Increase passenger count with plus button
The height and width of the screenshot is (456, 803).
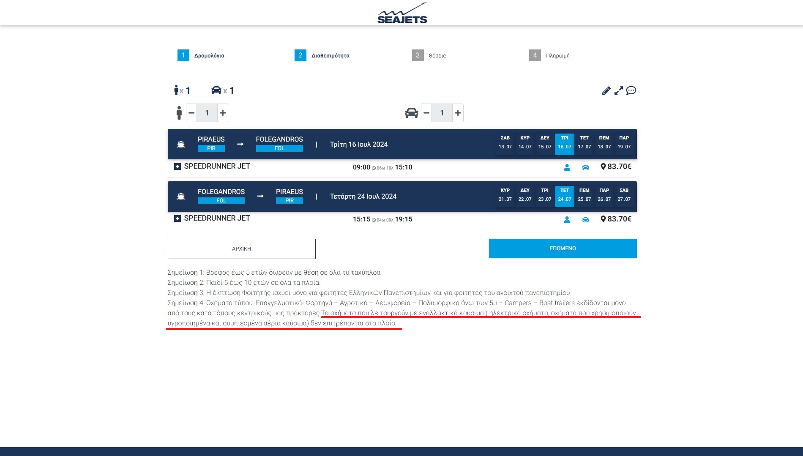pos(223,113)
